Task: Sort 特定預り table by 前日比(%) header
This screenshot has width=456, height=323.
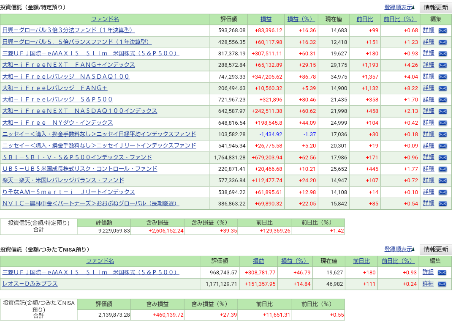Action: 400,19
